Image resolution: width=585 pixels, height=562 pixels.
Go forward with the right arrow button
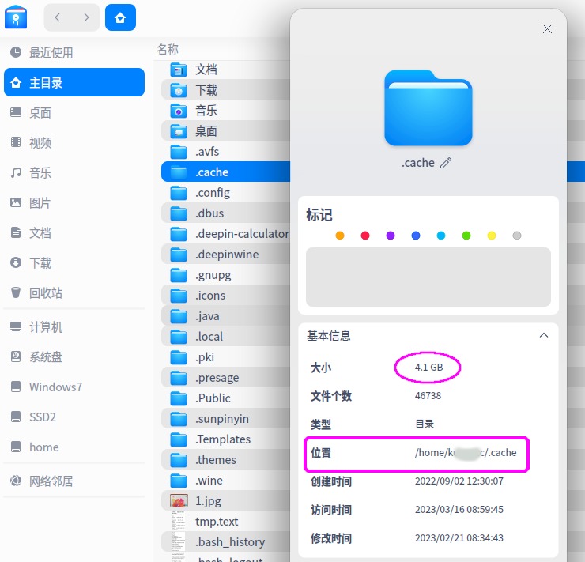pyautogui.click(x=86, y=17)
